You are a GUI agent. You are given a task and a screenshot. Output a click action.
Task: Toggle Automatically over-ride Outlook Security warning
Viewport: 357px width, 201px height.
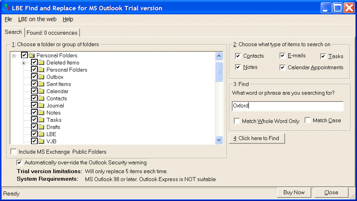click(x=19, y=162)
